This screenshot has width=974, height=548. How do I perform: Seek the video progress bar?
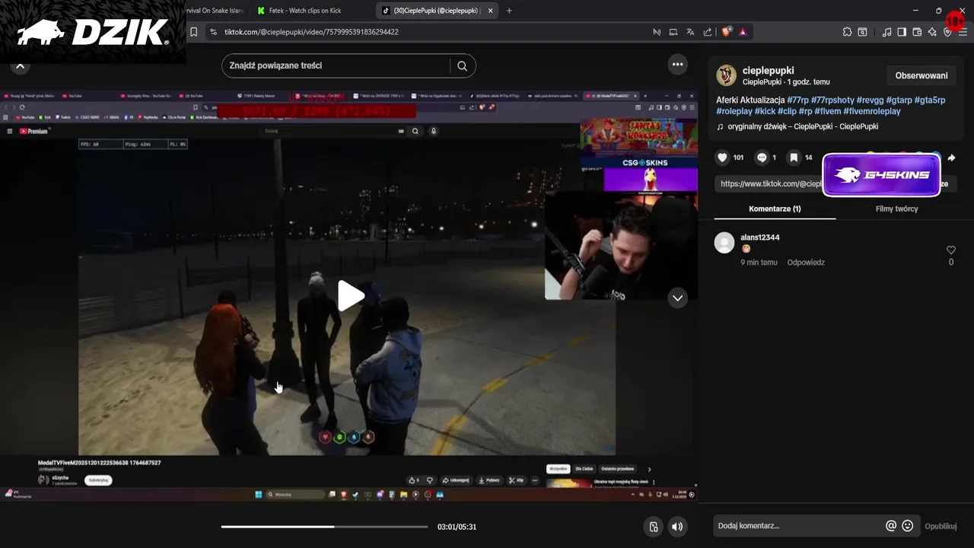coord(324,527)
